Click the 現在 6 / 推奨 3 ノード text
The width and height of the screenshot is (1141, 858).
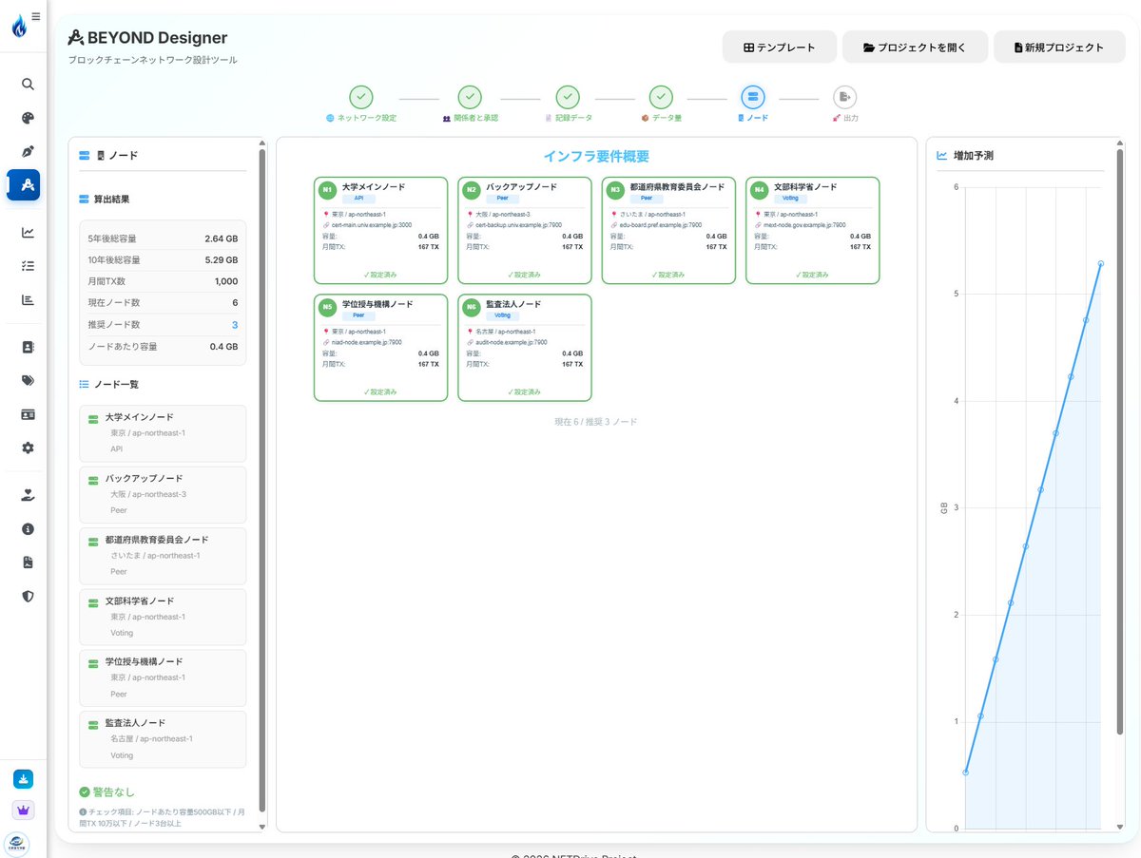pyautogui.click(x=596, y=421)
